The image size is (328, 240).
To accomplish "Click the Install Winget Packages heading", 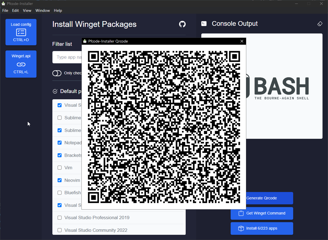I will tap(94, 24).
